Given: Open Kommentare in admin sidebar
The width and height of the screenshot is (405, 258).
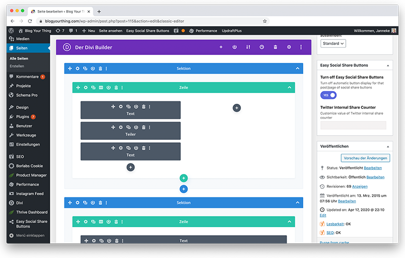Looking at the screenshot, I should 28,76.
